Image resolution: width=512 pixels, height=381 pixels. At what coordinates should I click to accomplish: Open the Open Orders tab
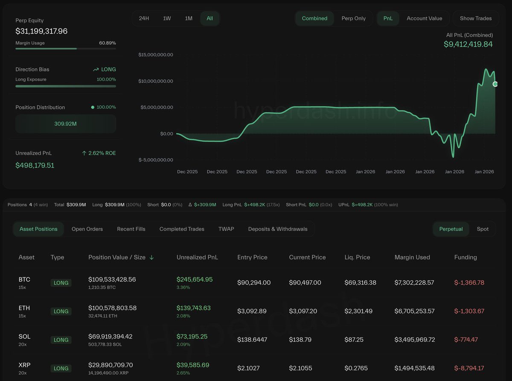pyautogui.click(x=87, y=229)
